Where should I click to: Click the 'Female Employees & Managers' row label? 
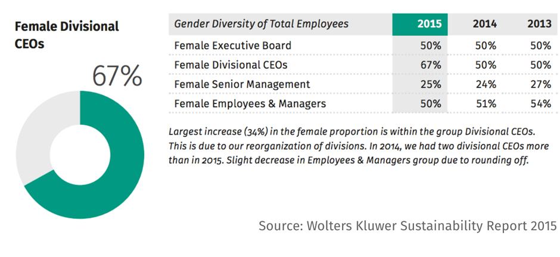click(x=250, y=104)
